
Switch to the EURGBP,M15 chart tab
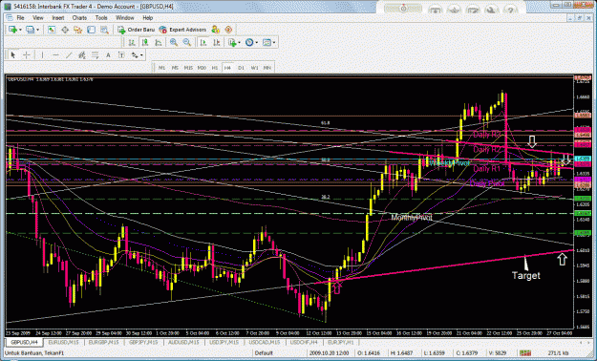(104, 342)
